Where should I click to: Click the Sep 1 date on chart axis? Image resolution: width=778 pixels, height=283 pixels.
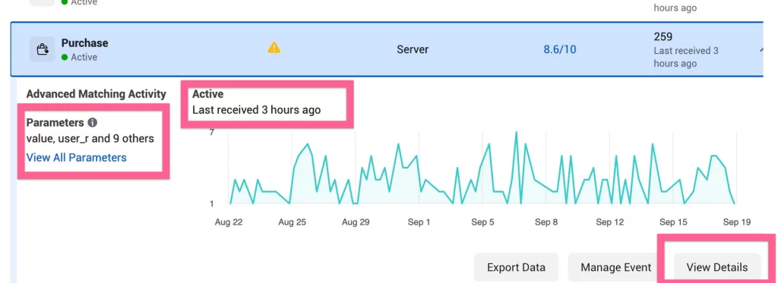click(x=419, y=222)
